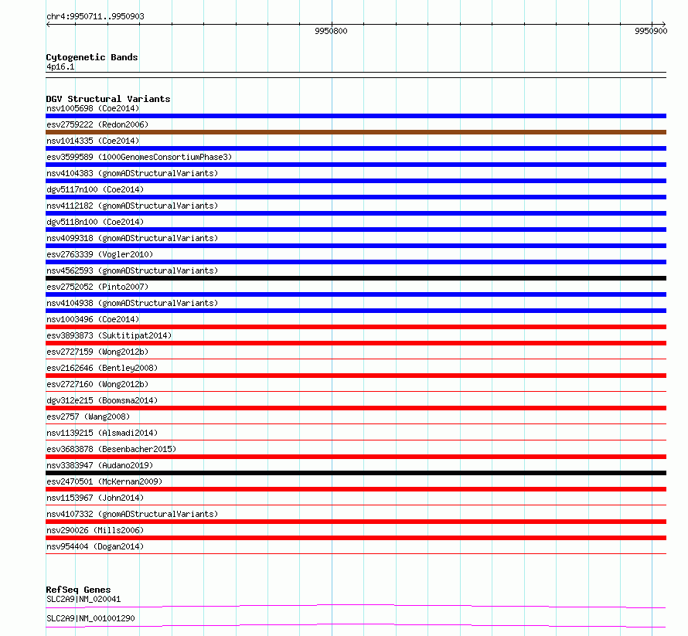This screenshot has width=688, height=636.
Task: Click the brown bar of esv2759222
Action: pos(356,132)
